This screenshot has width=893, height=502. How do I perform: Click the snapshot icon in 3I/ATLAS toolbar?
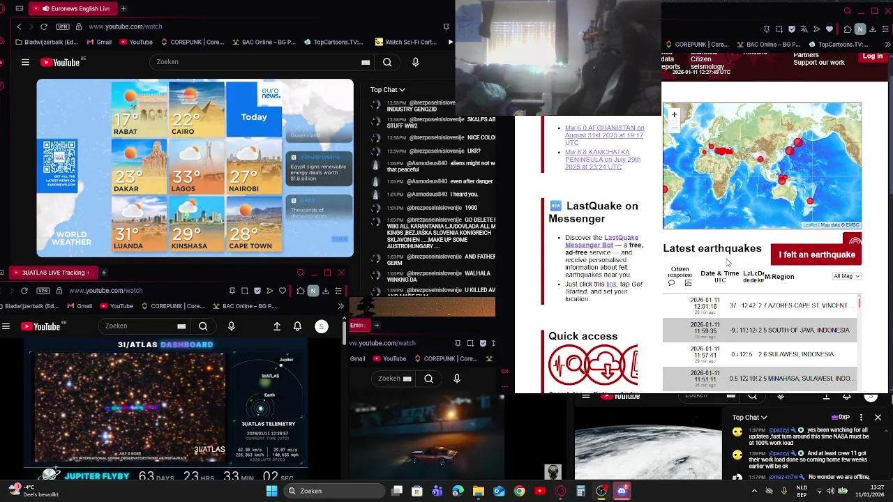245,291
